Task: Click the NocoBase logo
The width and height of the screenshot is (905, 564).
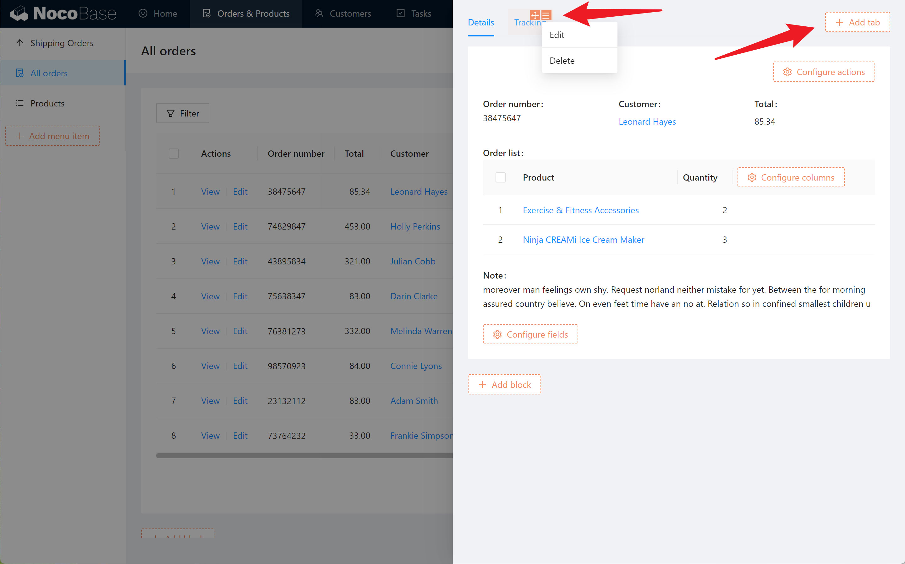Action: [63, 14]
